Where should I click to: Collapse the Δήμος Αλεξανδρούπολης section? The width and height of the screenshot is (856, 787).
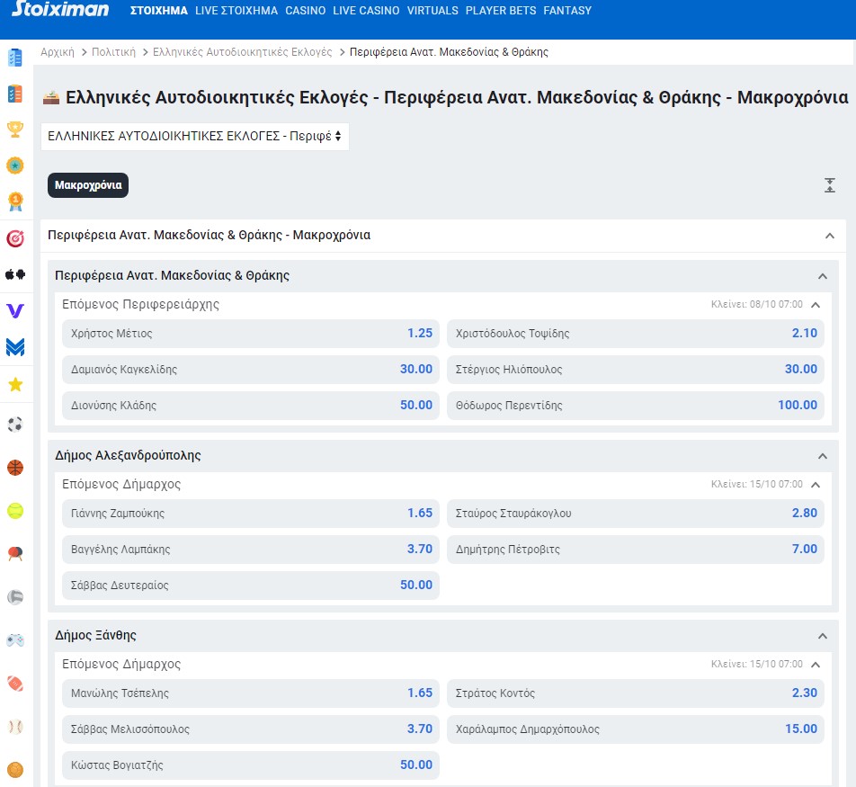(822, 456)
